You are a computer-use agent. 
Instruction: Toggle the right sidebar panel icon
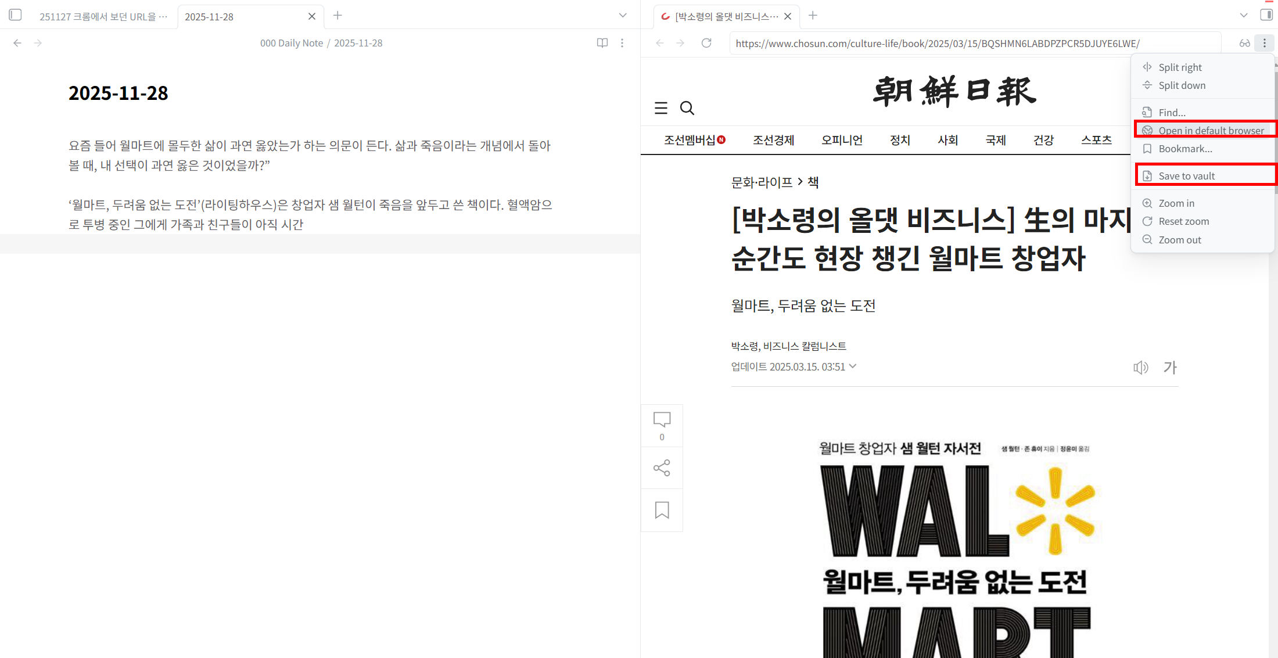1266,15
